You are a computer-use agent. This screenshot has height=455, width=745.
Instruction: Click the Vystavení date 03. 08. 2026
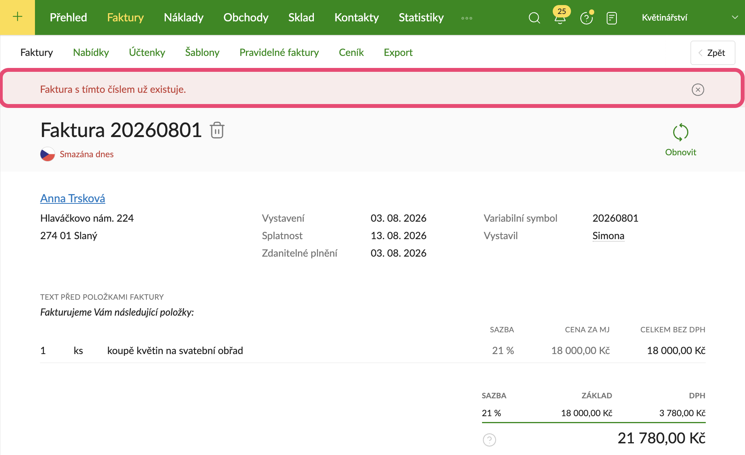[x=399, y=218]
